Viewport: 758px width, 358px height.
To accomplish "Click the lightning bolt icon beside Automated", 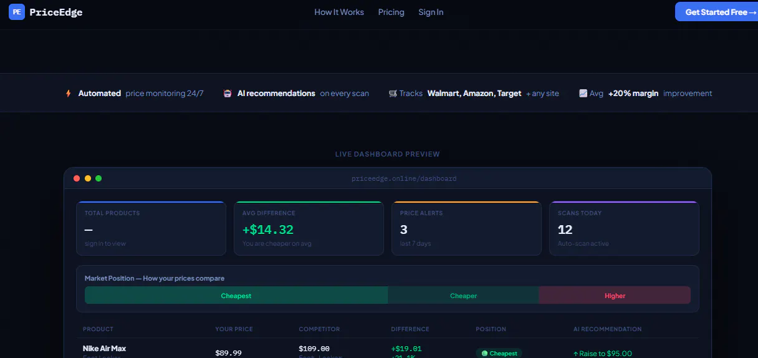I will tap(69, 94).
